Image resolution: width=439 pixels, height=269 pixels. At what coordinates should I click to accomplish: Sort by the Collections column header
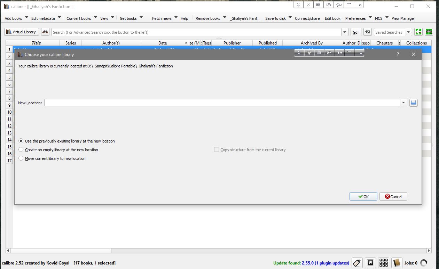tap(416, 43)
